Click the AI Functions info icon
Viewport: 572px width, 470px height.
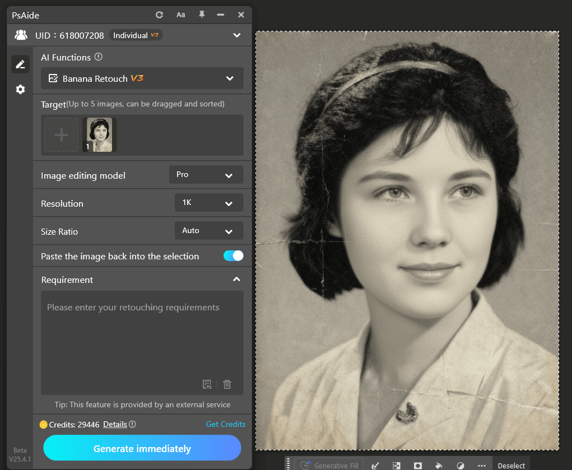98,57
